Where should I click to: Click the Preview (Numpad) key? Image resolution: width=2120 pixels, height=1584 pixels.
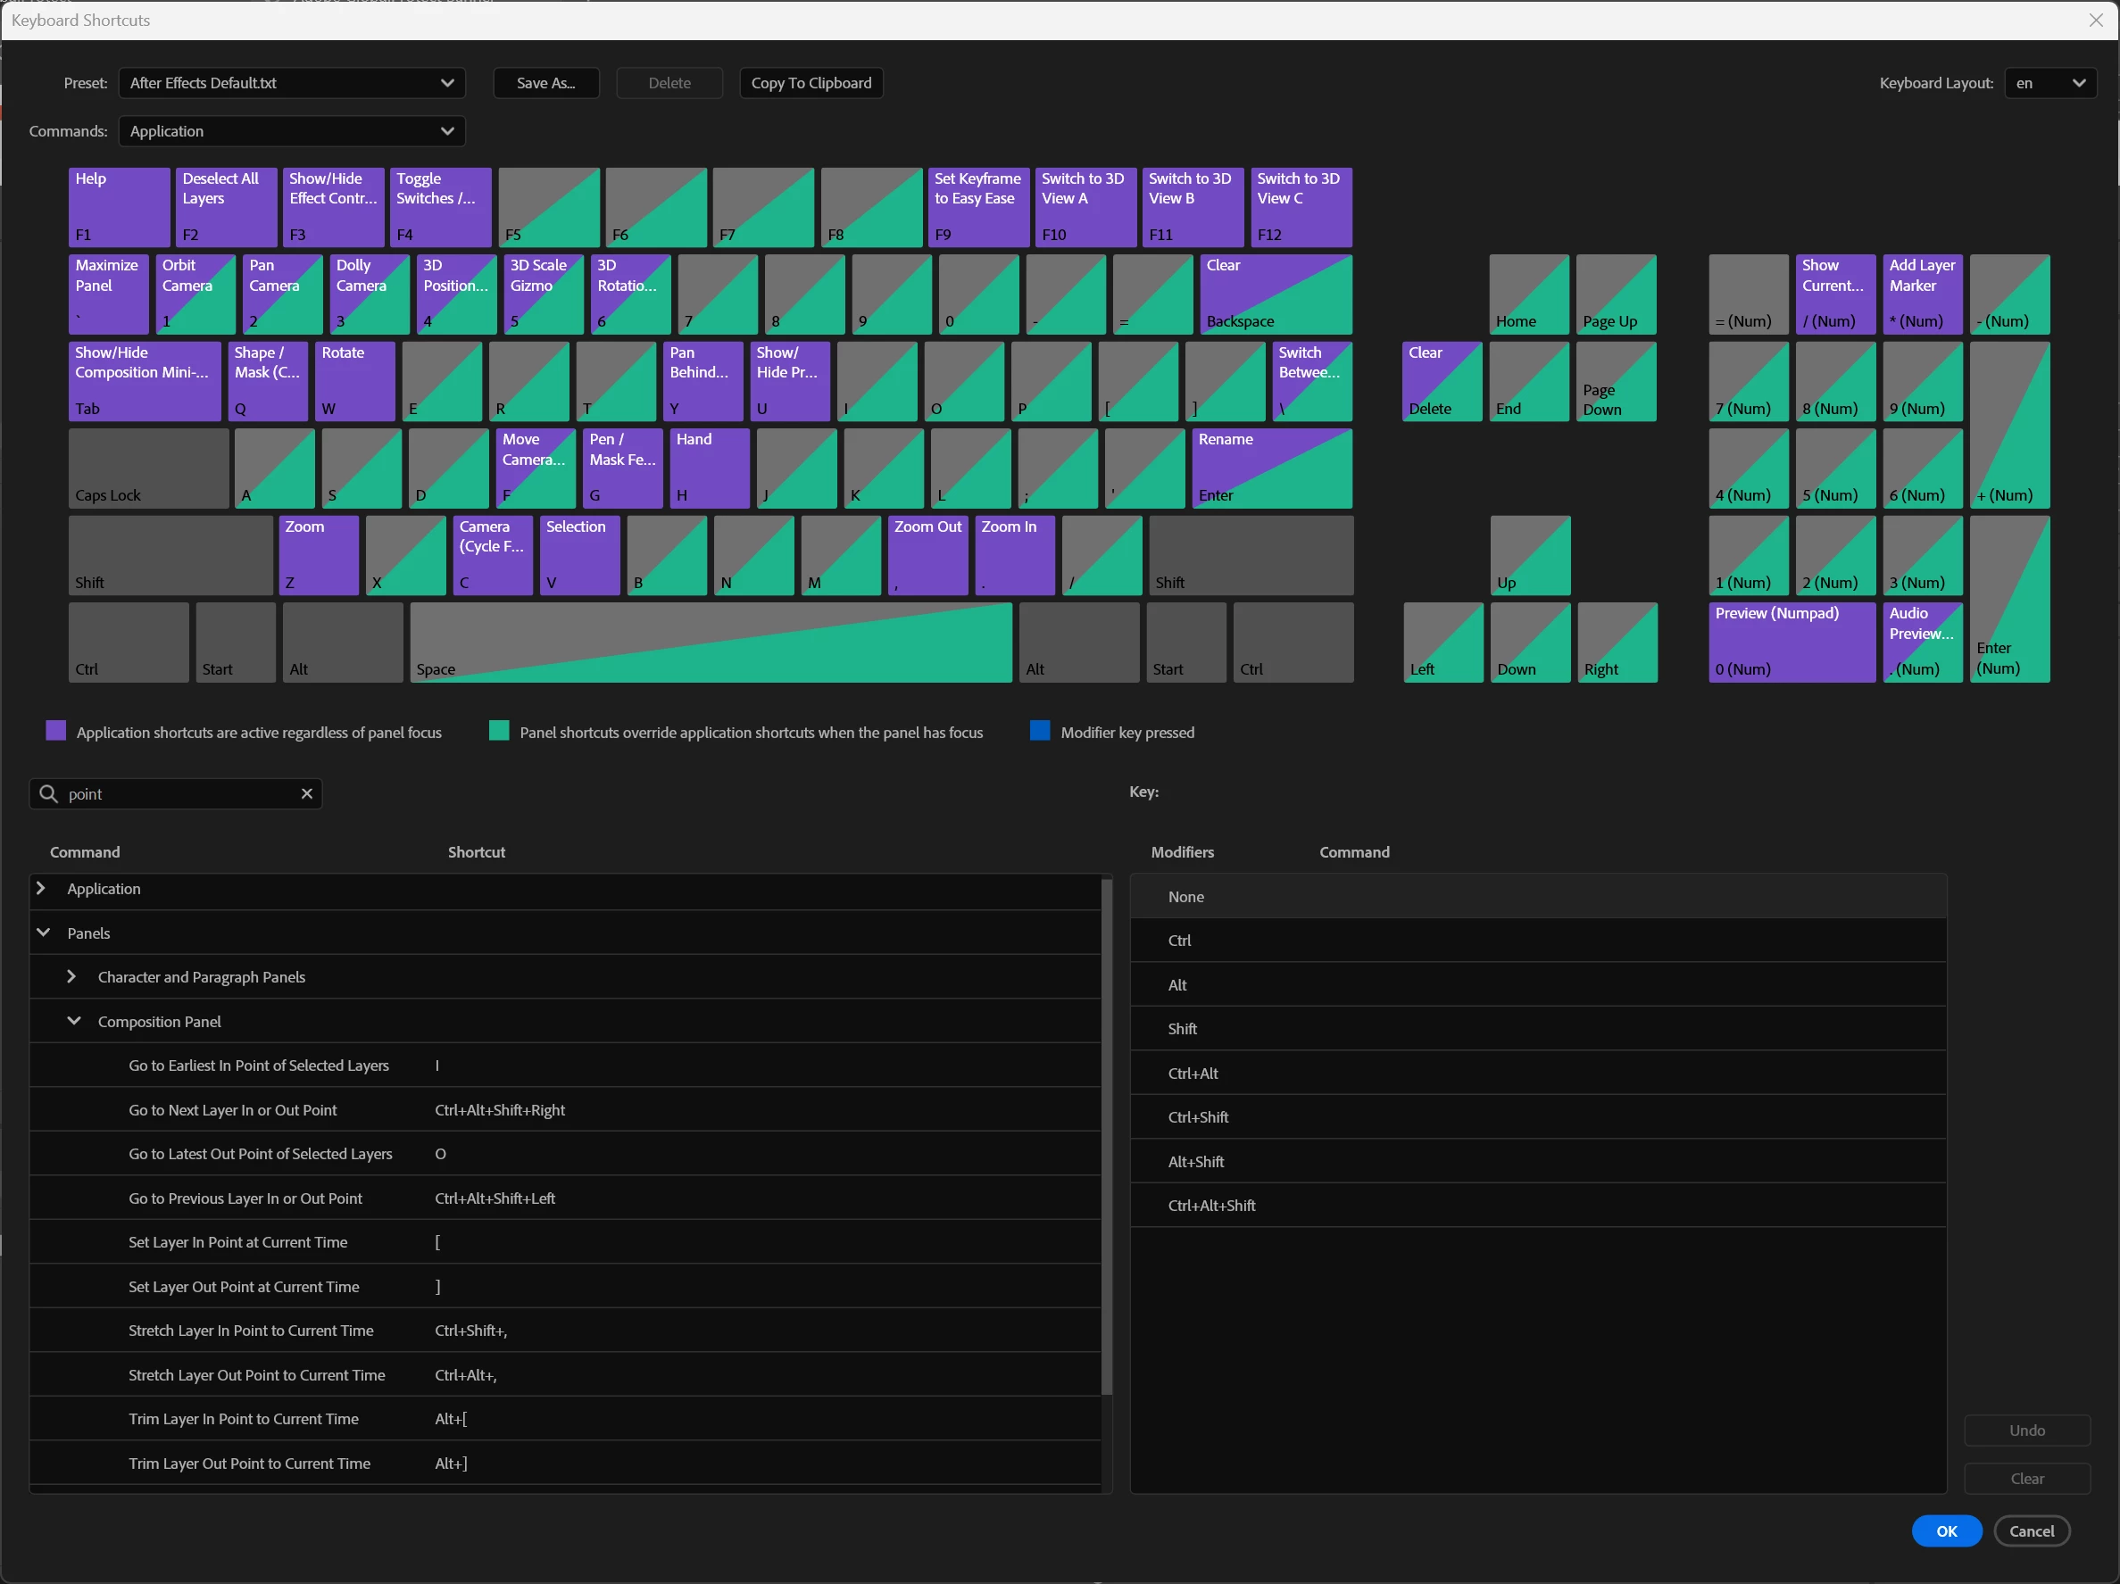click(1791, 641)
